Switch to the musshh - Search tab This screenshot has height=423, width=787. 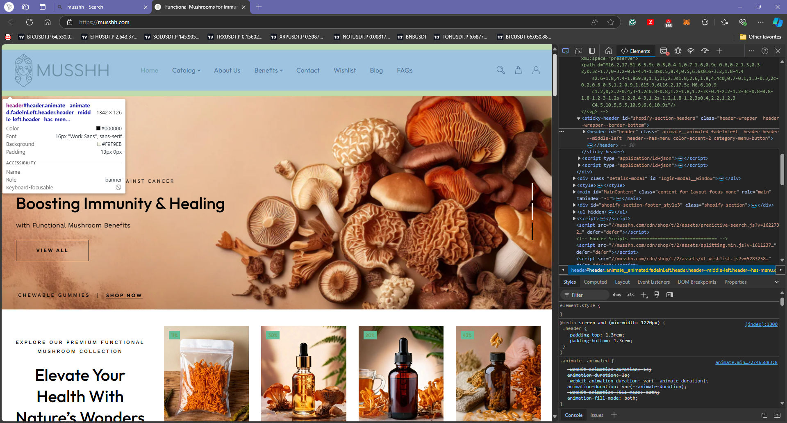tap(102, 7)
